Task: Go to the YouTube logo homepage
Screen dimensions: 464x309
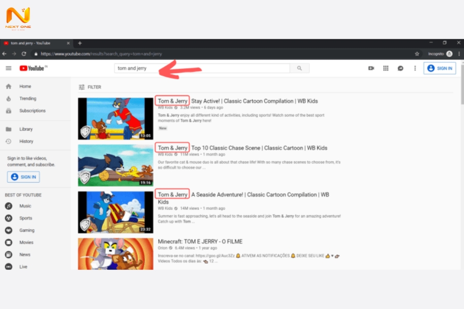Action: coord(32,68)
